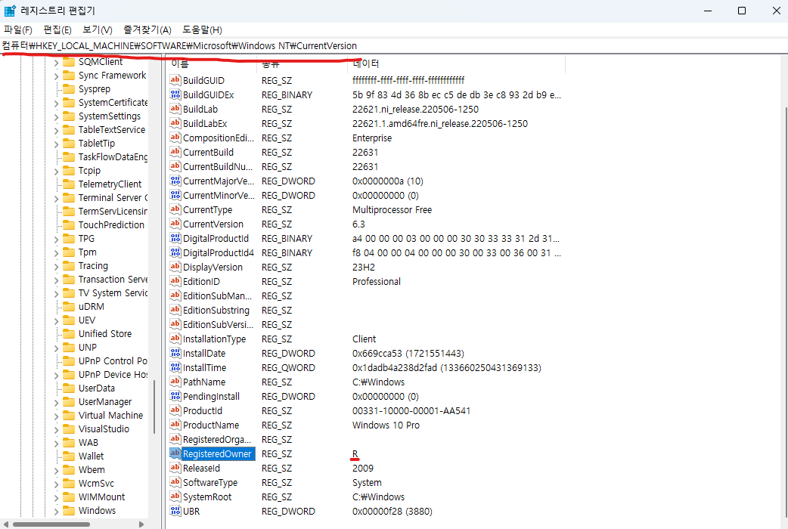Expand the Tcpip key
This screenshot has width=788, height=529.
[56, 172]
